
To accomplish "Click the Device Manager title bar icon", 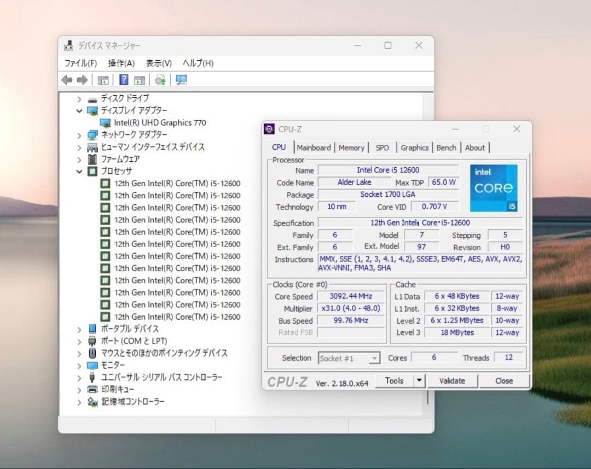I will (x=68, y=45).
